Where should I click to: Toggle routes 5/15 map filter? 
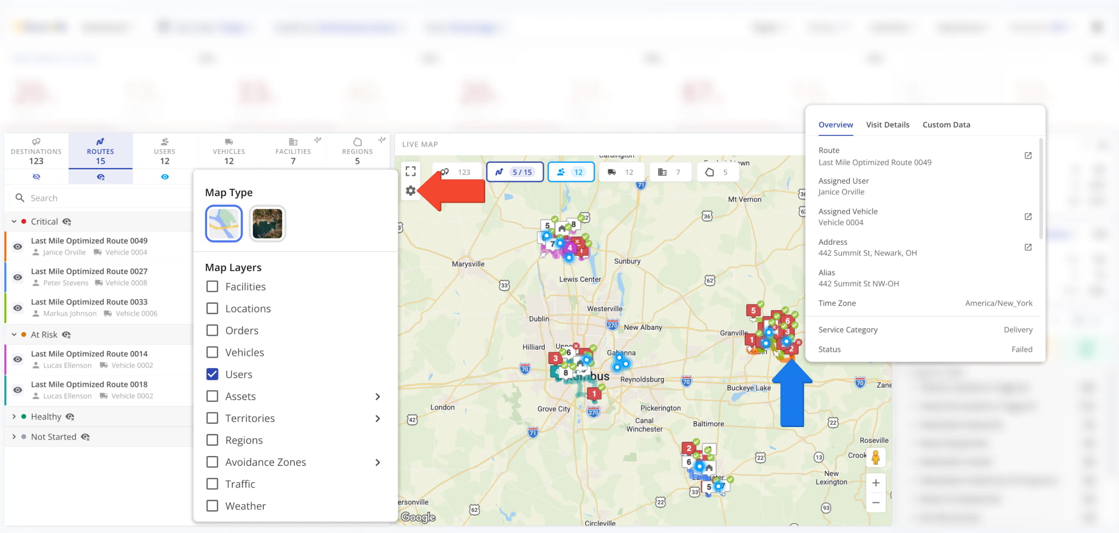pos(515,172)
